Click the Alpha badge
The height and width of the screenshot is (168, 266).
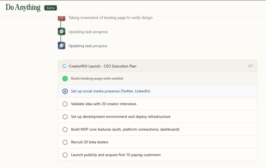[x=50, y=8]
